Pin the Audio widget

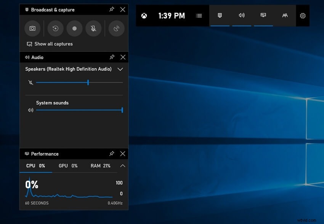[x=112, y=57]
